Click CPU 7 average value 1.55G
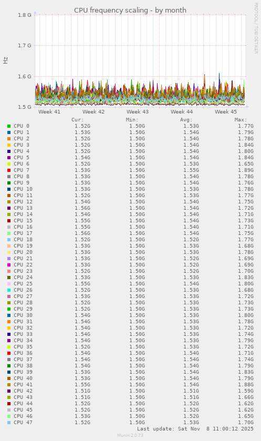This screenshot has width=261, height=441. pos(191,170)
